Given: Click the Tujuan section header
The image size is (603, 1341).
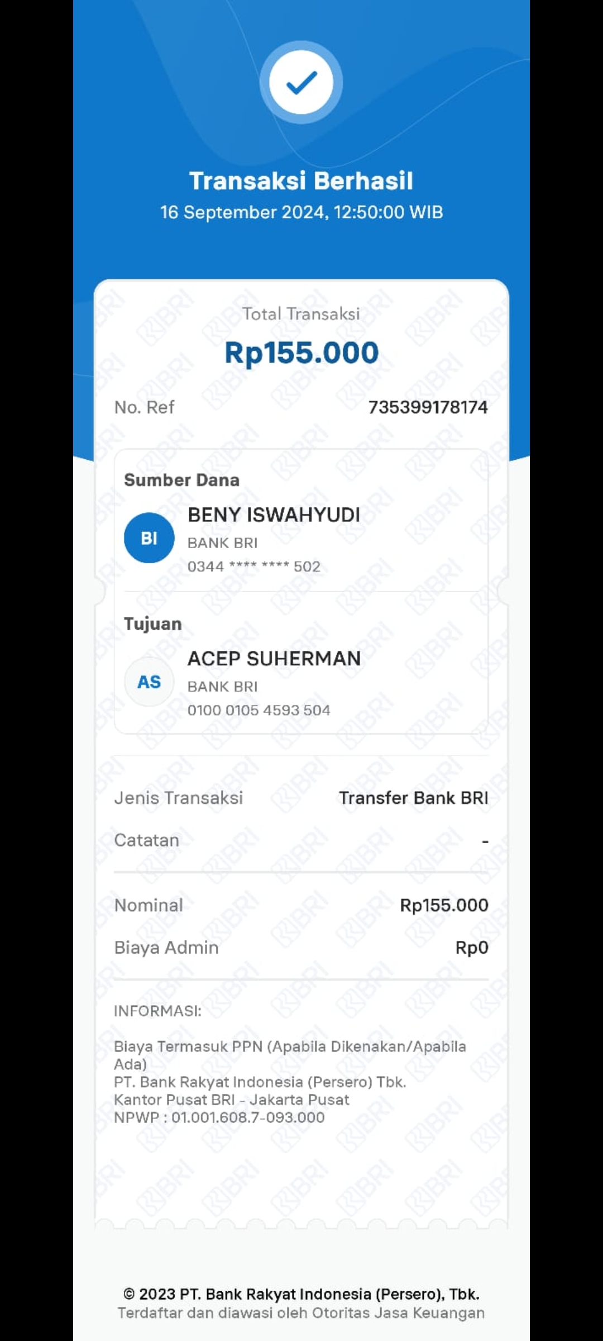Looking at the screenshot, I should [153, 624].
